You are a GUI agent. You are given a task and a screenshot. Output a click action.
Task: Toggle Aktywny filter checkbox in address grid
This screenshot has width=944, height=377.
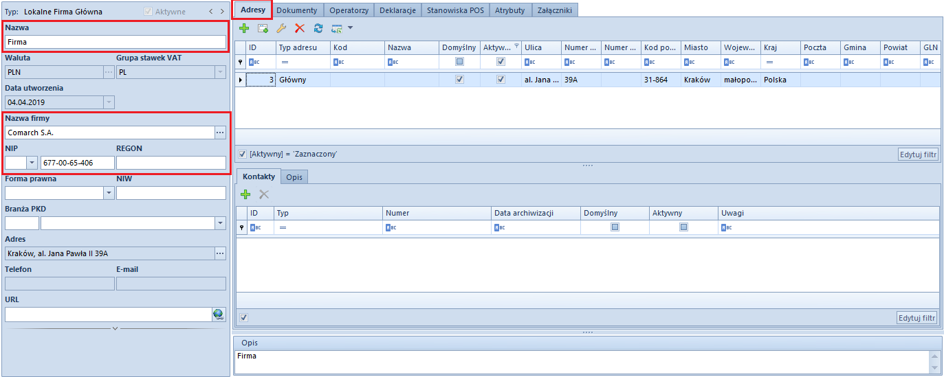(501, 62)
